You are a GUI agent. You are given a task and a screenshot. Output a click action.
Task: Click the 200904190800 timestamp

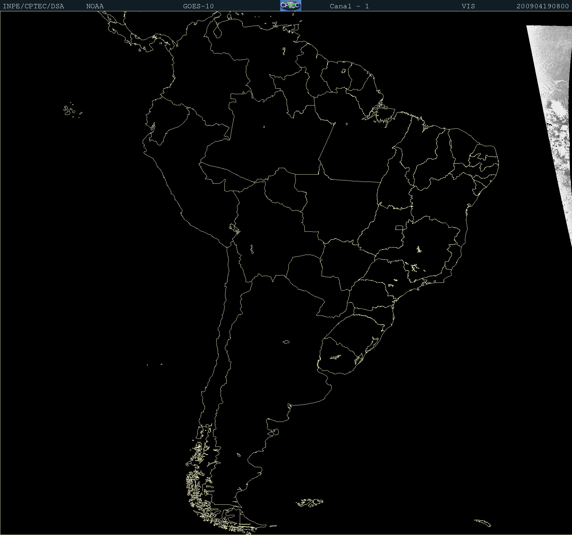coord(542,6)
